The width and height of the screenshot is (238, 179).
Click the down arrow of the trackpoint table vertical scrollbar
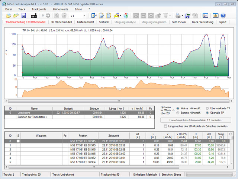click(232, 163)
